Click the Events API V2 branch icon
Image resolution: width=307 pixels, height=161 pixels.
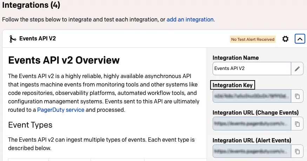tap(13, 39)
